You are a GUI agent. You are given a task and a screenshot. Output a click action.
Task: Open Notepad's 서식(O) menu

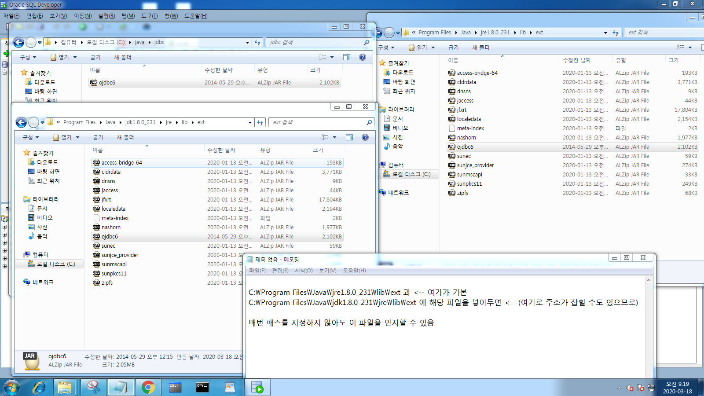(x=304, y=271)
